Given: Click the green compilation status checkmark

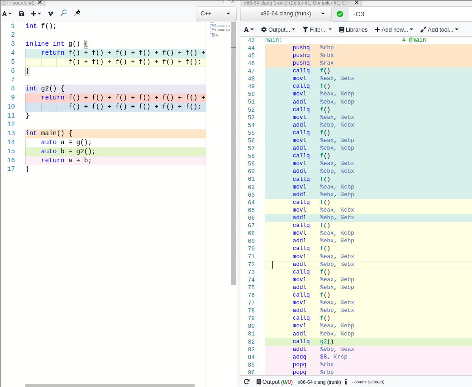Looking at the screenshot, I should click(340, 14).
